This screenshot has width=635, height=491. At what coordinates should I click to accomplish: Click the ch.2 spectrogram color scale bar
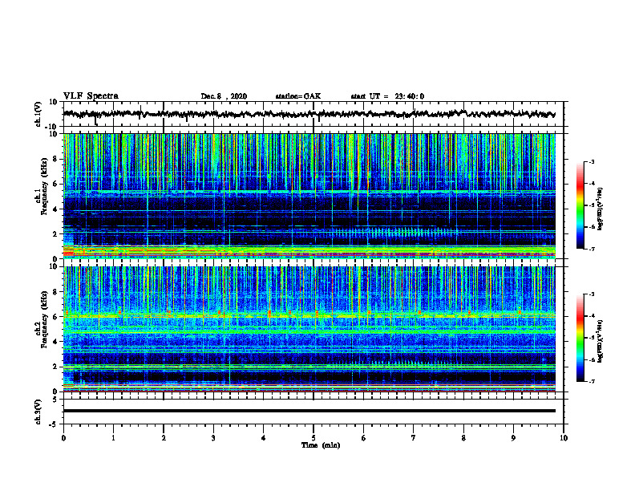[x=580, y=338]
